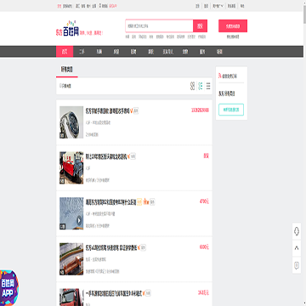This screenshot has height=306, width=306.
Task: Open the red truck listing thumbnail
Action: pos(71,297)
